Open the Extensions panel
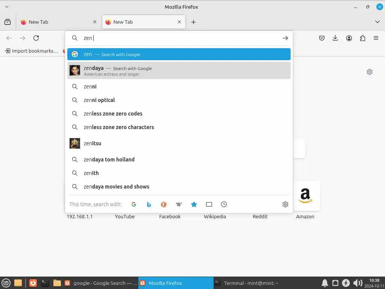The height and width of the screenshot is (289, 385). tap(362, 38)
